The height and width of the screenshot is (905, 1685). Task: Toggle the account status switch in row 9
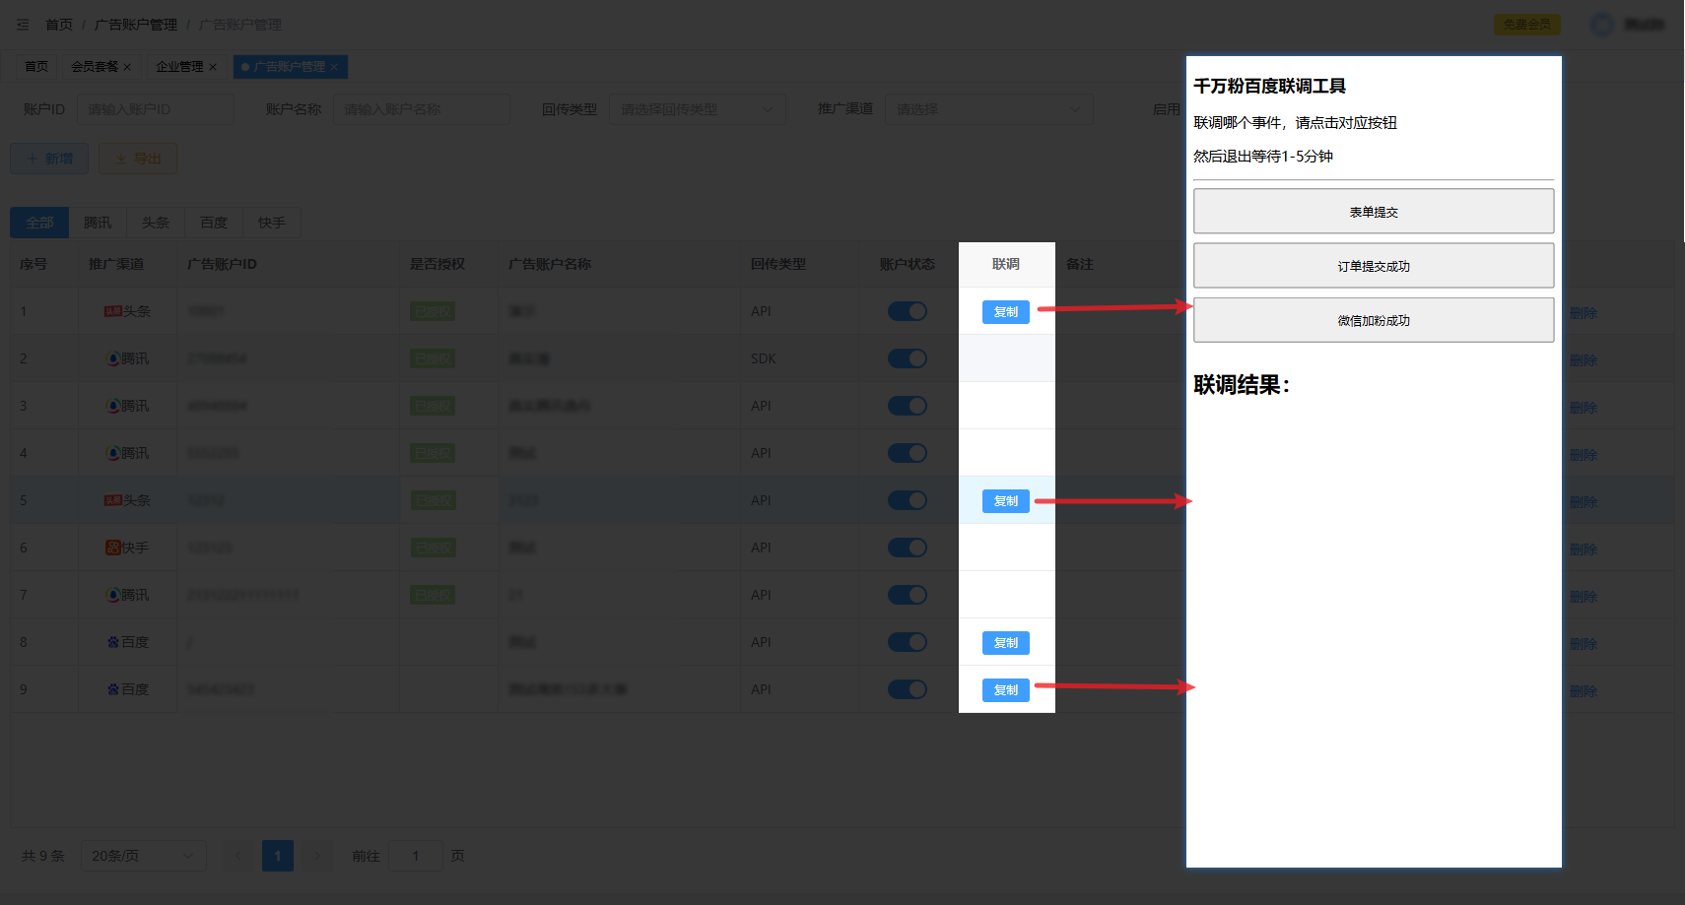coord(907,689)
